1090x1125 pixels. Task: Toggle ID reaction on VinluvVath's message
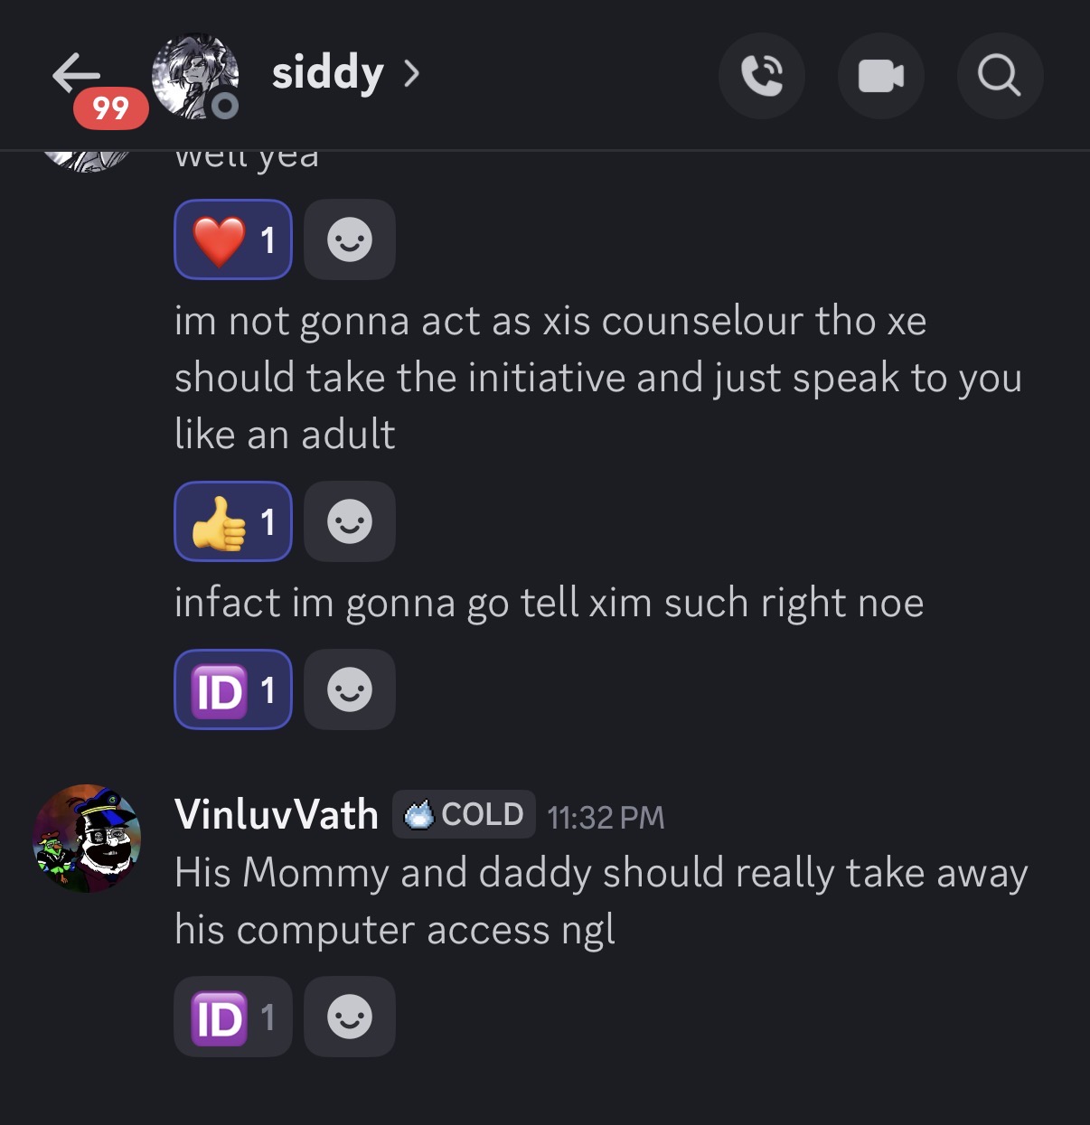[x=233, y=1017]
